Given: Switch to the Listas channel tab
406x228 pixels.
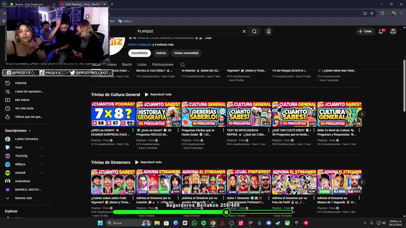Looking at the screenshot, I should point(142,65).
